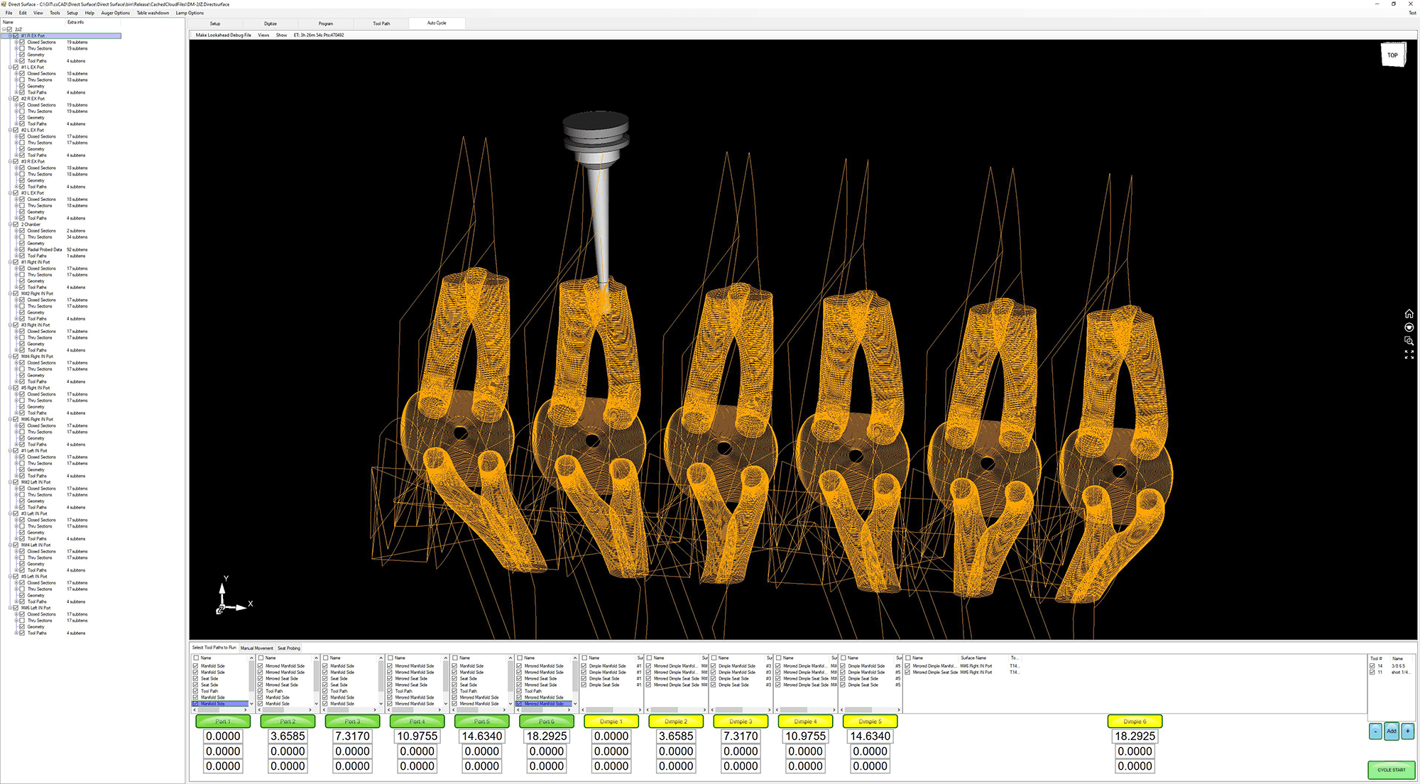Click the Add tool button
Image resolution: width=1420 pixels, height=784 pixels.
1391,731
